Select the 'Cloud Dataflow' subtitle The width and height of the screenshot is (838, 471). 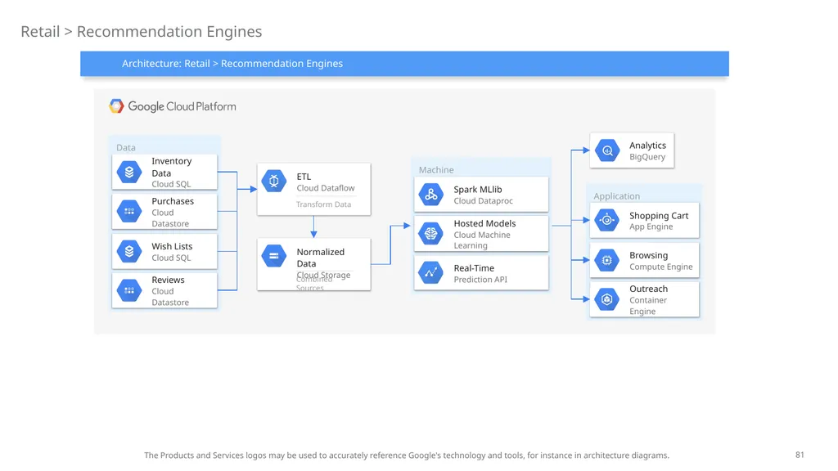pos(326,188)
